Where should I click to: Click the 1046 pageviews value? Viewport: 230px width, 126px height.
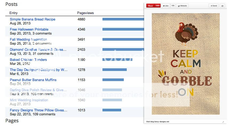[81, 90]
